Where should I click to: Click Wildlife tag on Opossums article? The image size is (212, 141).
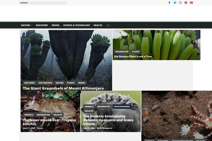pos(89,111)
